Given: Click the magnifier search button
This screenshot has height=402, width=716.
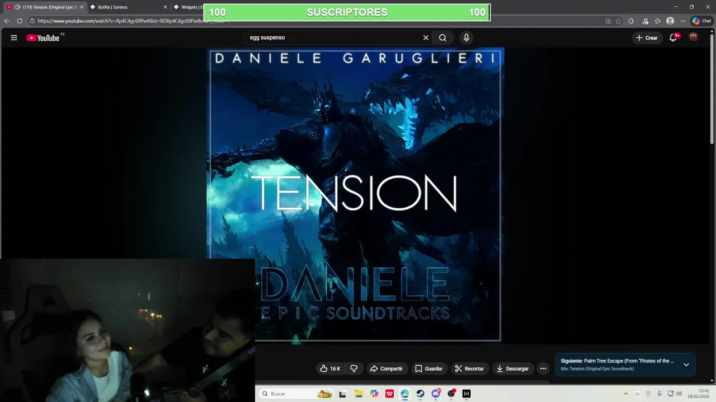Looking at the screenshot, I should [442, 37].
